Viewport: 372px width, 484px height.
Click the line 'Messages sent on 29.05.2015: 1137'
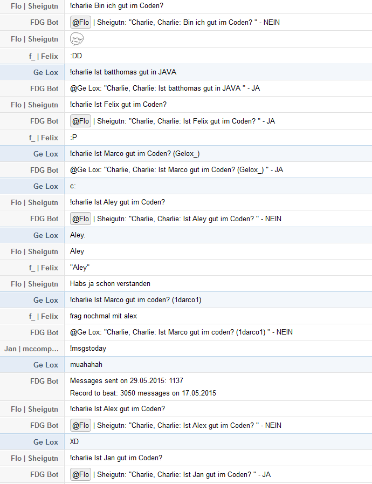click(x=127, y=380)
